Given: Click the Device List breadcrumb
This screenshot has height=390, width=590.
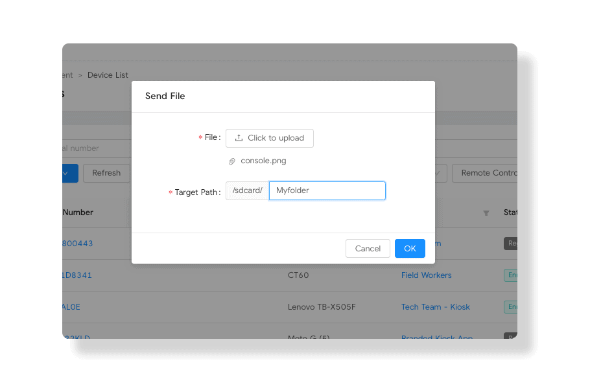Looking at the screenshot, I should coord(108,75).
